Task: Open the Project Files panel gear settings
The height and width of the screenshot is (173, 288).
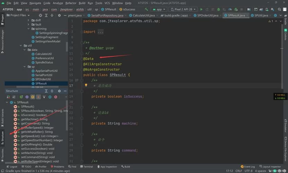Action: [59, 16]
